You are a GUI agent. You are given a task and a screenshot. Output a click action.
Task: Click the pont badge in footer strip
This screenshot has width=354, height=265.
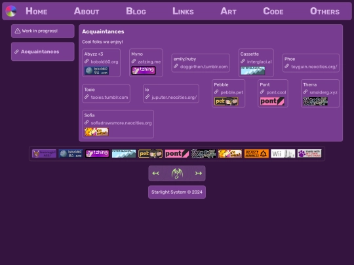(177, 154)
